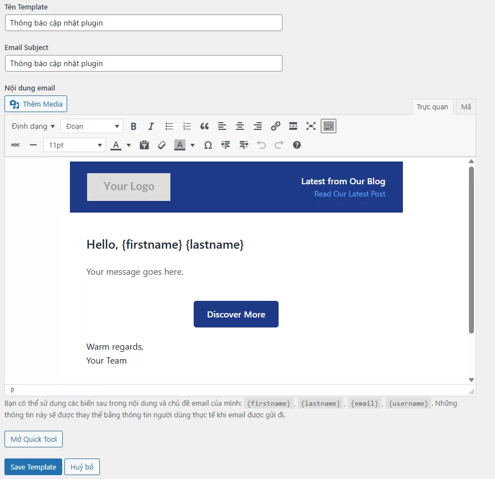The width and height of the screenshot is (495, 479).
Task: Toggle strikethrough formatting
Action: pyautogui.click(x=16, y=145)
